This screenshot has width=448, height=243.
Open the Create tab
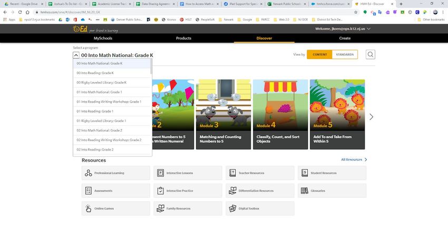pyautogui.click(x=345, y=38)
